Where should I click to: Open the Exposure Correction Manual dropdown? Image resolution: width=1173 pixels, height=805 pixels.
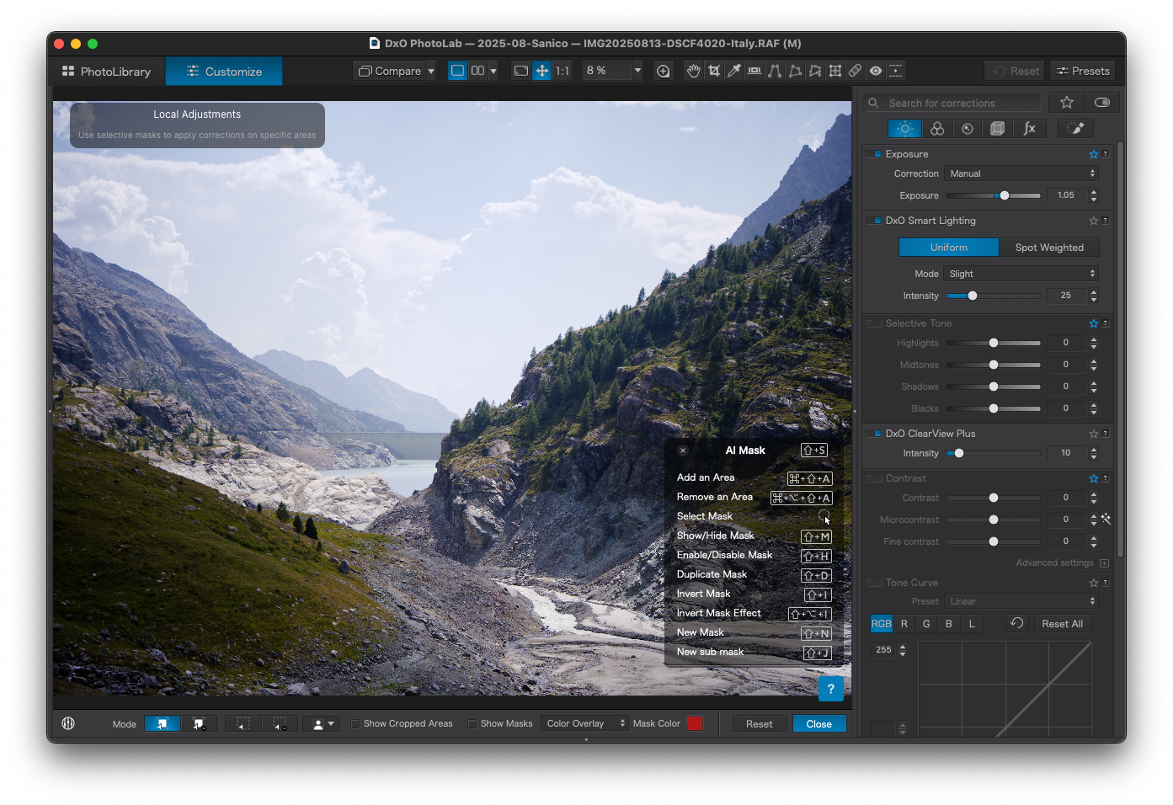(x=1021, y=173)
